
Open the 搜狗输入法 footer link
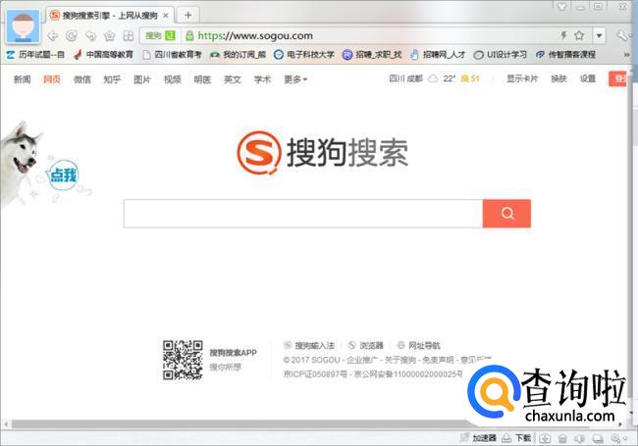click(x=309, y=345)
